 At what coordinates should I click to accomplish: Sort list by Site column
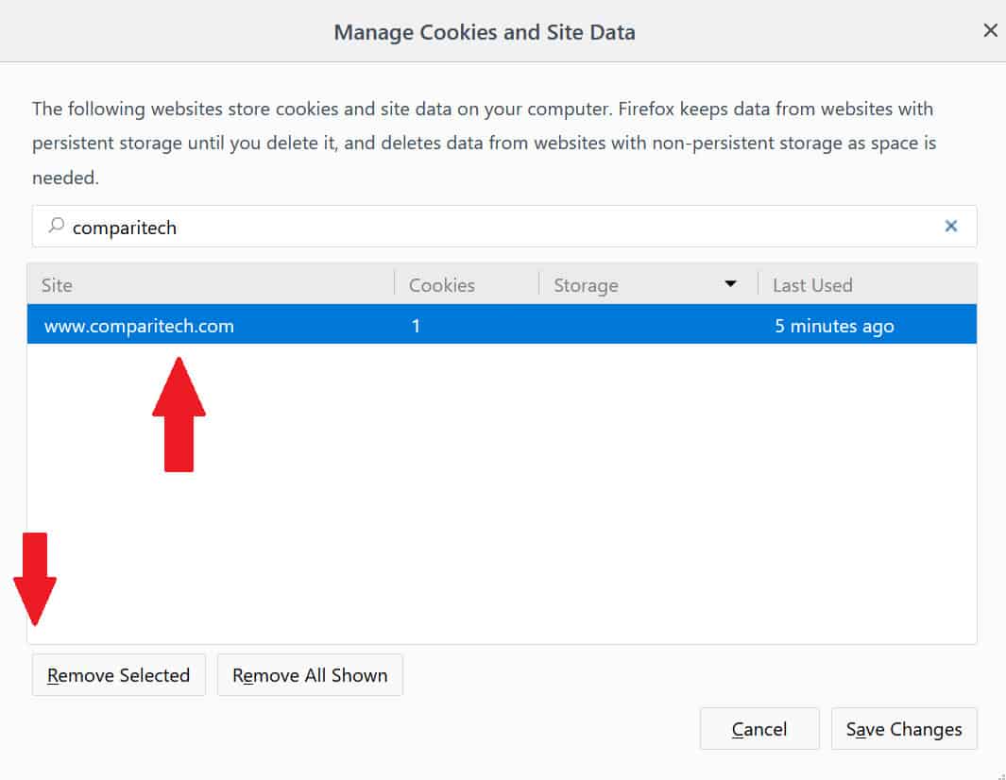(x=211, y=285)
